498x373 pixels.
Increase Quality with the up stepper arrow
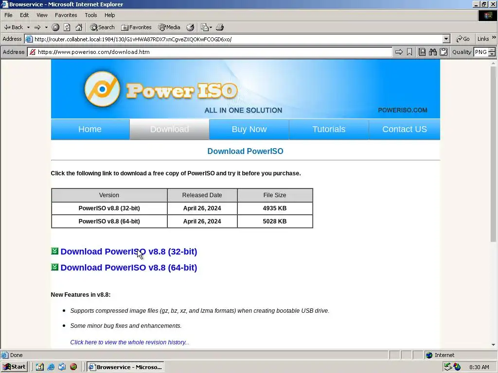492,50
